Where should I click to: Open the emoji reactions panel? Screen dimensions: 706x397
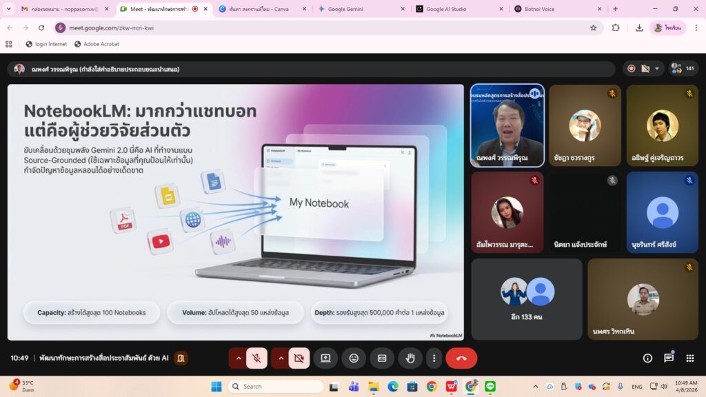point(354,358)
